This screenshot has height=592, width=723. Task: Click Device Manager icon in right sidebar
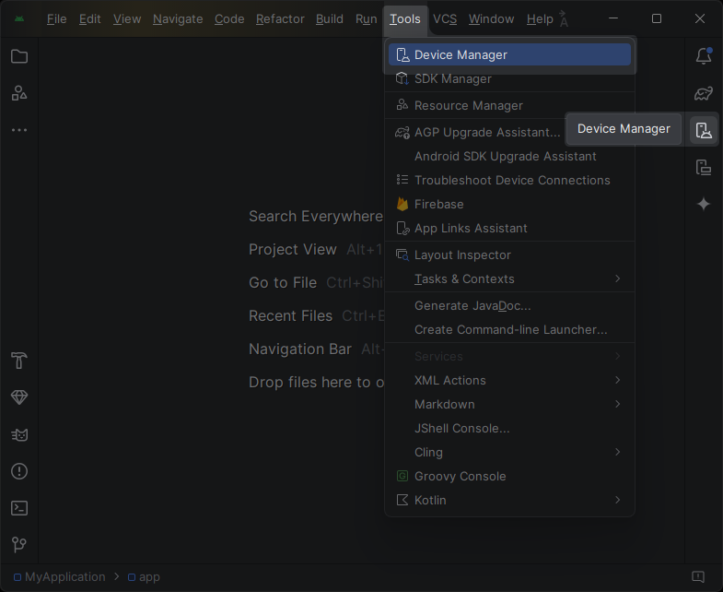[704, 130]
